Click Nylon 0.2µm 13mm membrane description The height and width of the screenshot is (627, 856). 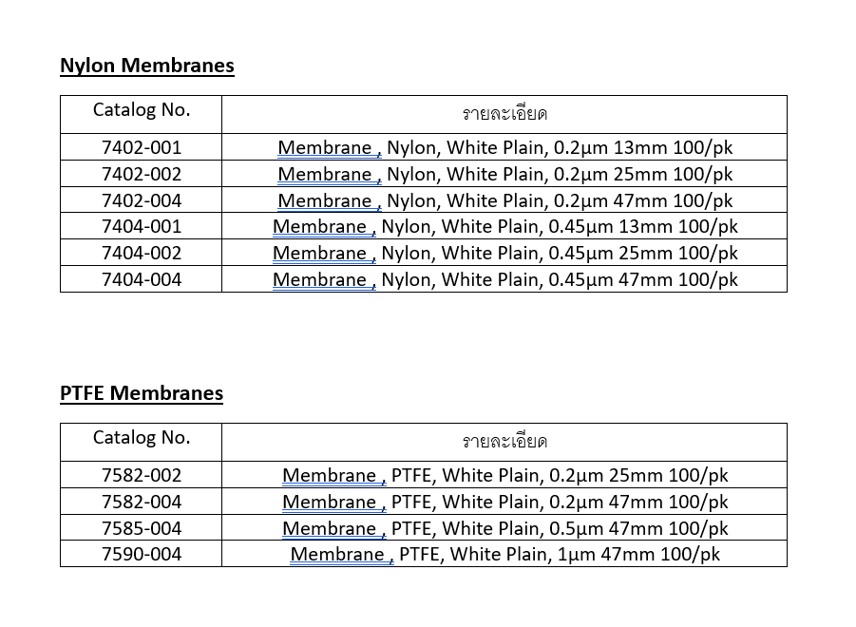[x=504, y=147]
